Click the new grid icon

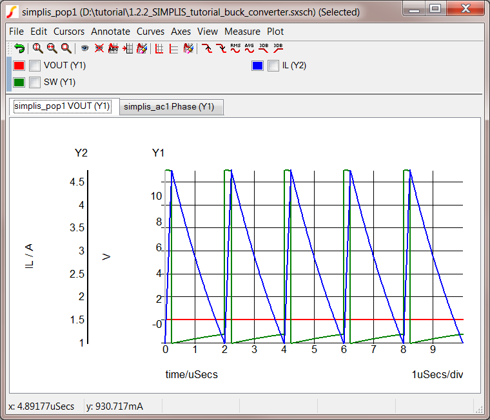(159, 49)
